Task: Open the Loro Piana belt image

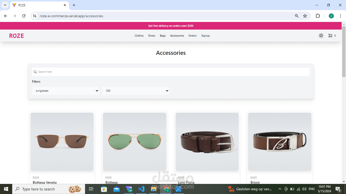Action: click(x=207, y=142)
